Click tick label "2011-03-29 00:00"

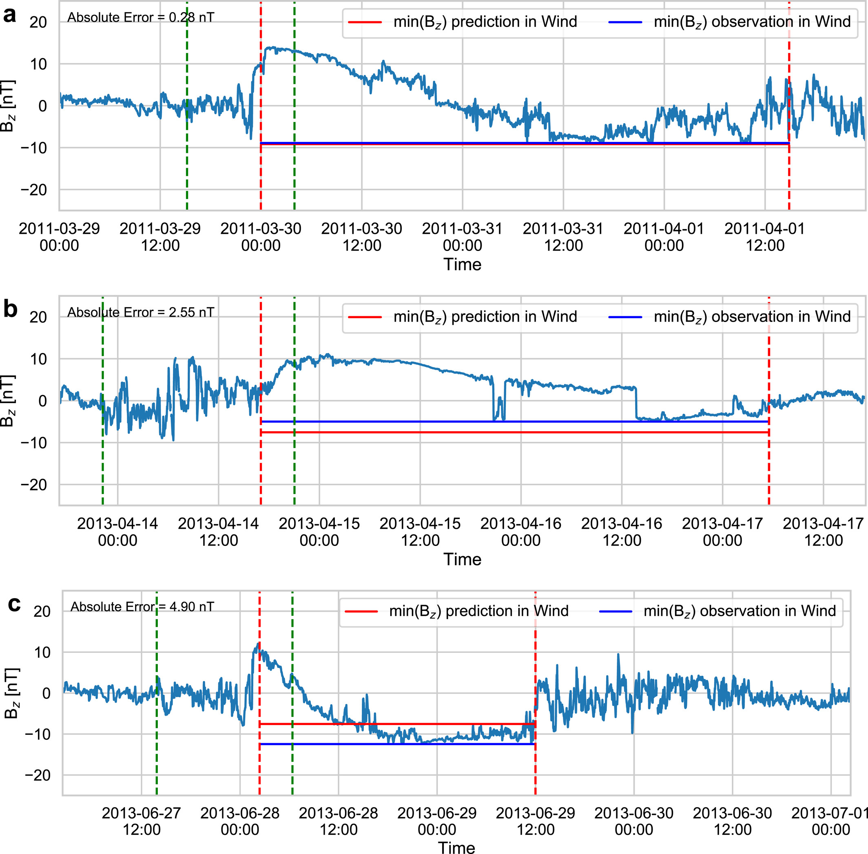click(x=59, y=237)
